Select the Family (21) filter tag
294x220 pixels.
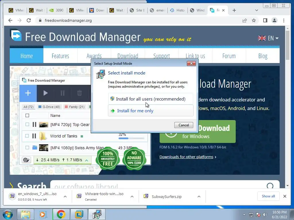[x=75, y=107]
